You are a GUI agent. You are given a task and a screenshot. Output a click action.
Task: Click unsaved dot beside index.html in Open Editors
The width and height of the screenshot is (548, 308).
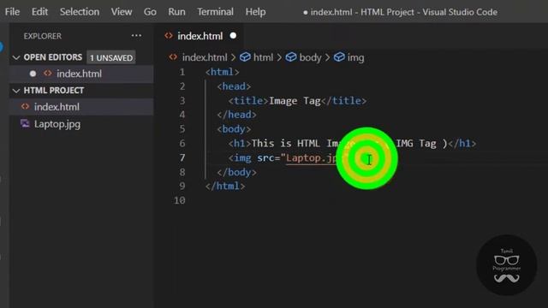[x=33, y=74]
